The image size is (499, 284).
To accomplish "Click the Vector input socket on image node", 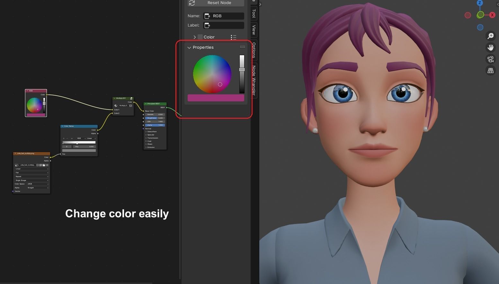I will (13, 191).
